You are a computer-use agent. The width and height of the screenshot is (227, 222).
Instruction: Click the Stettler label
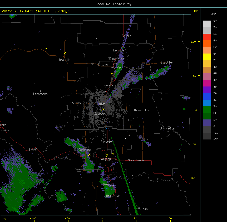click(167, 62)
